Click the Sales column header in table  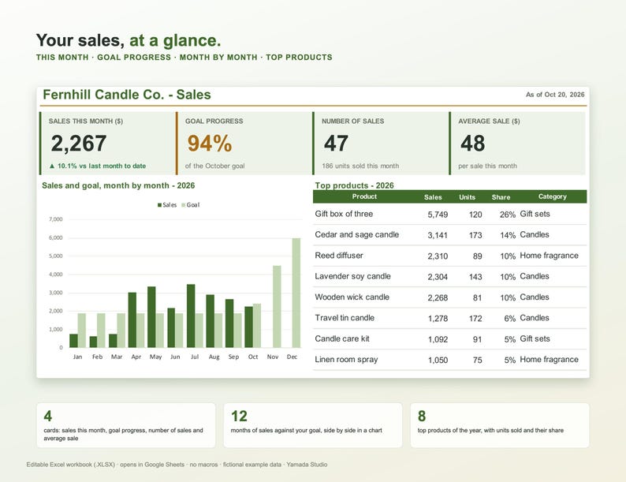(433, 197)
